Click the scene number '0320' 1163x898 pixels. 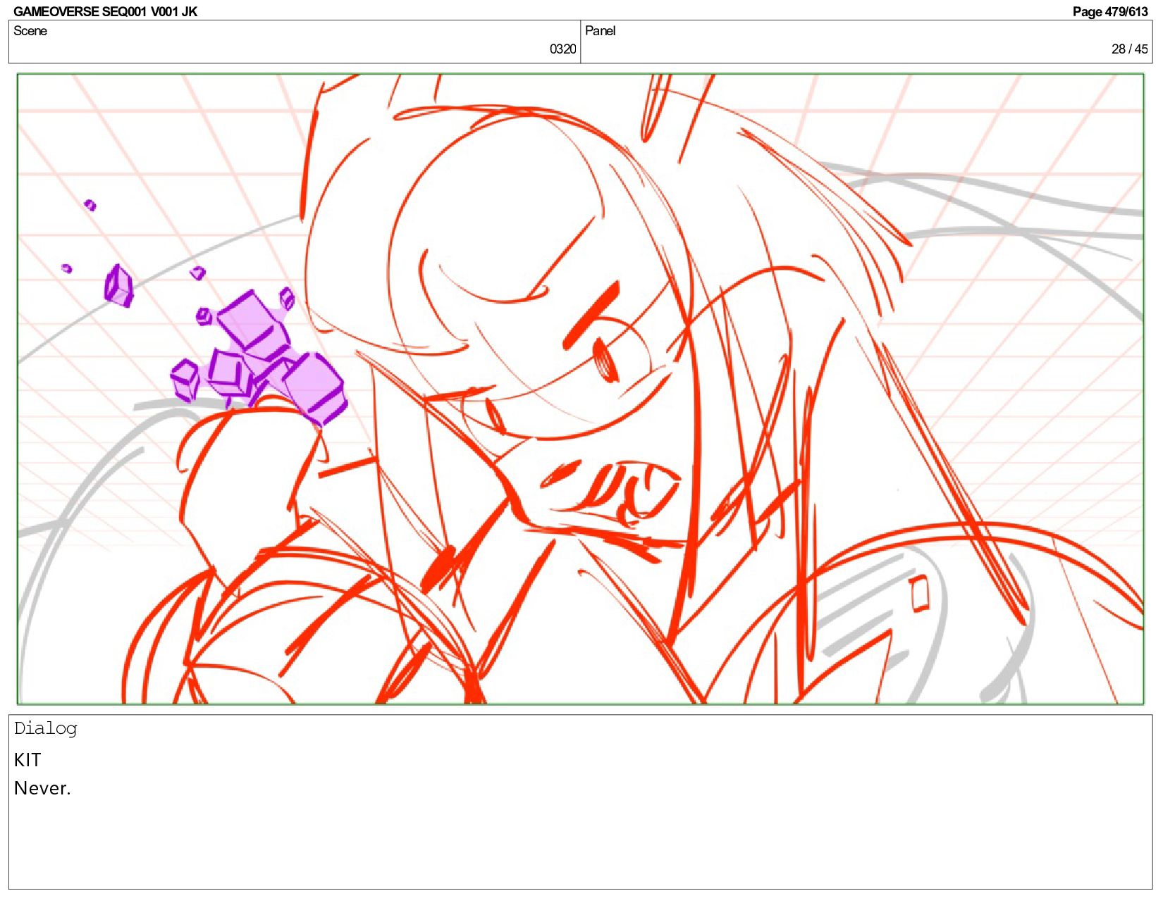coord(562,49)
